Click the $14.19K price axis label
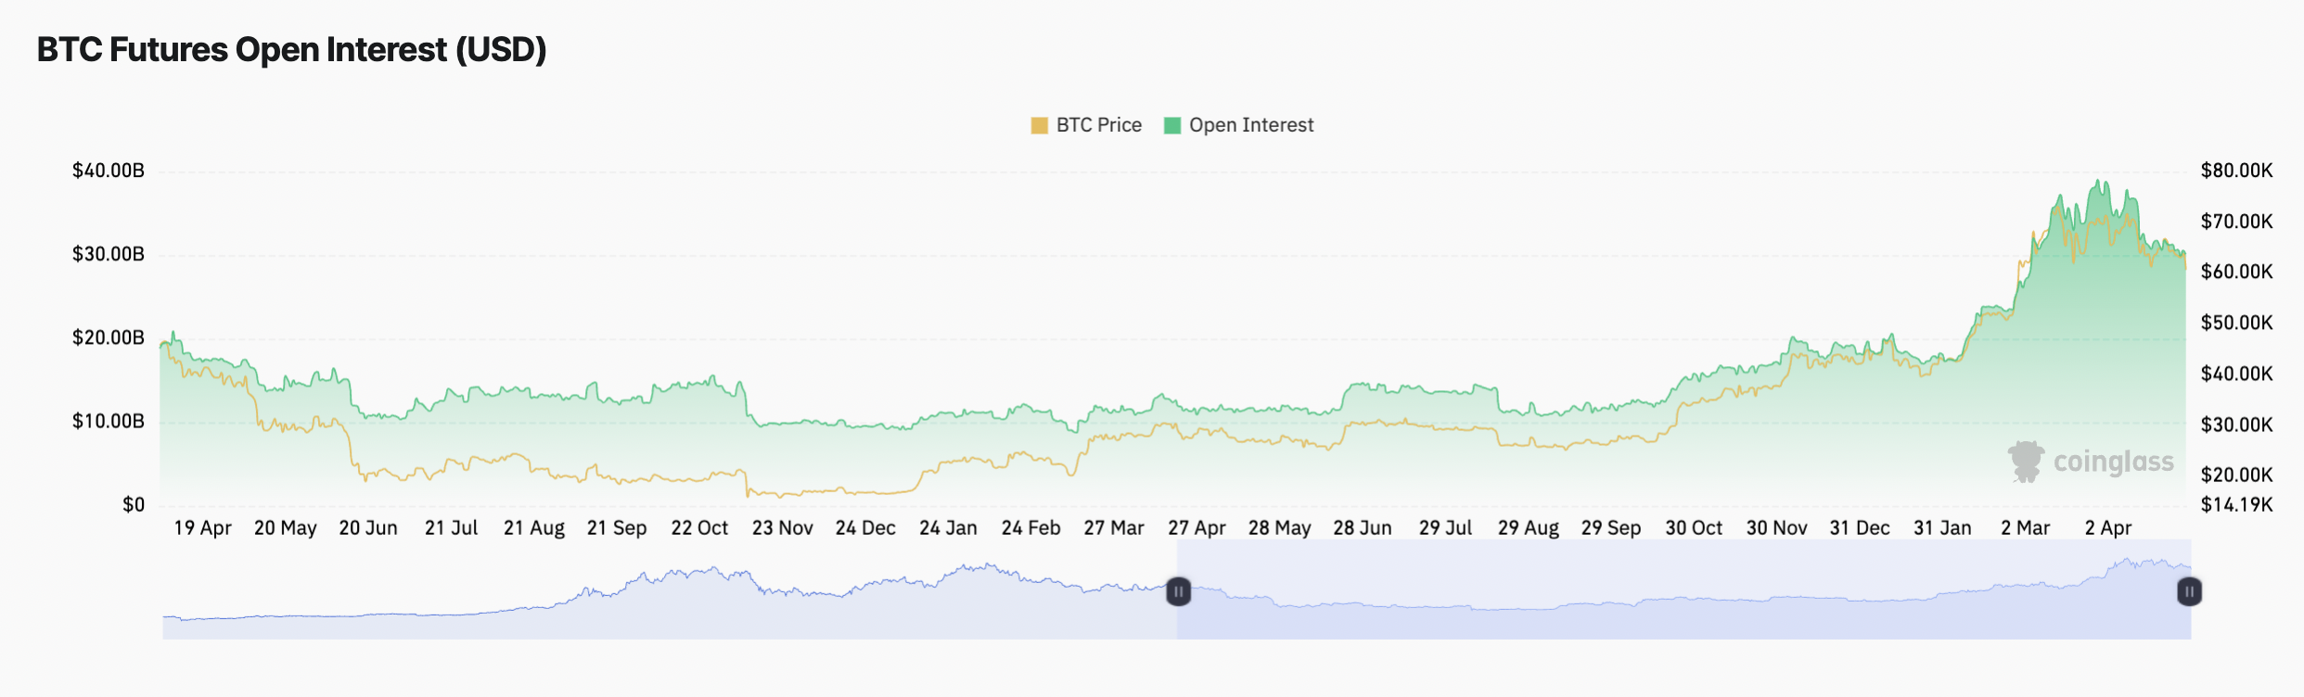Viewport: 2304px width, 697px height. (2236, 505)
